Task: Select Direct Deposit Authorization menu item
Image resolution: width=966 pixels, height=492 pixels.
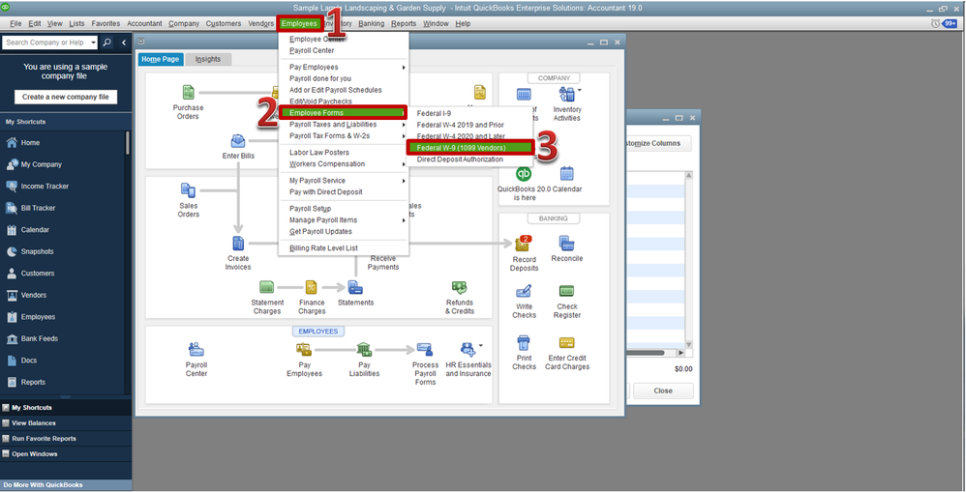Action: click(x=460, y=159)
